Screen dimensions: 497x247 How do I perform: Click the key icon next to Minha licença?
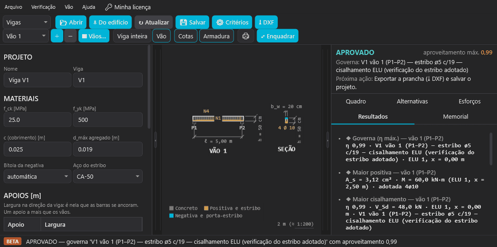(108, 7)
